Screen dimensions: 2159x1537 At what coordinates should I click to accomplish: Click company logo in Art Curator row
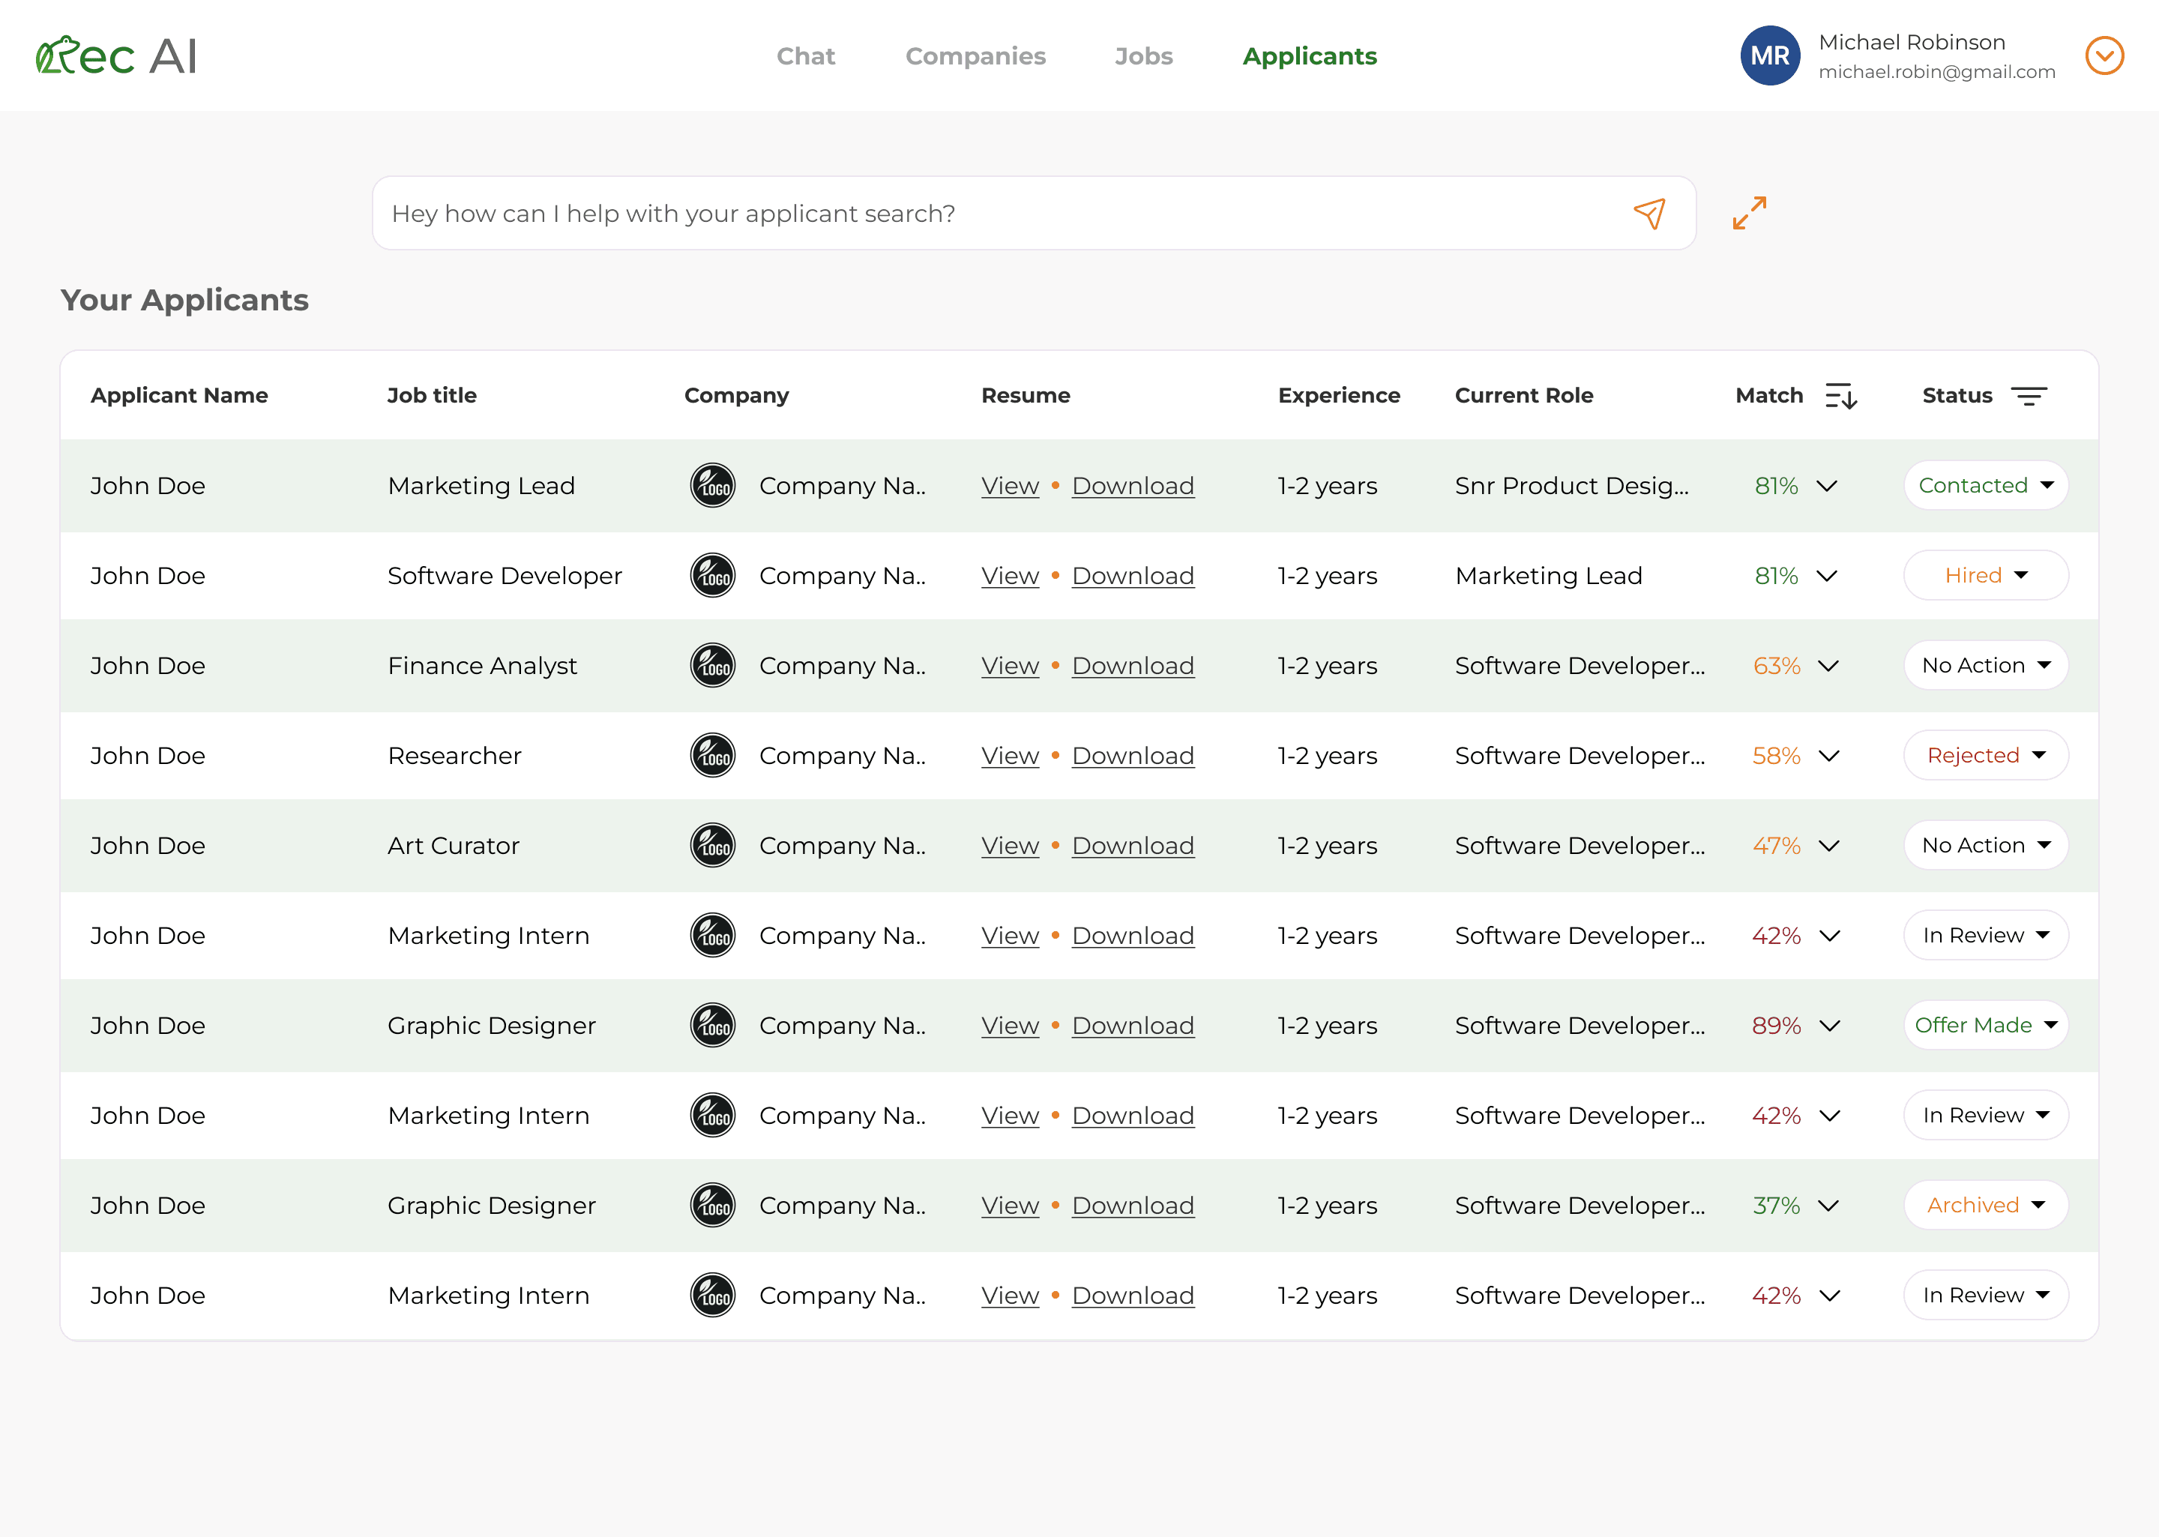coord(712,845)
